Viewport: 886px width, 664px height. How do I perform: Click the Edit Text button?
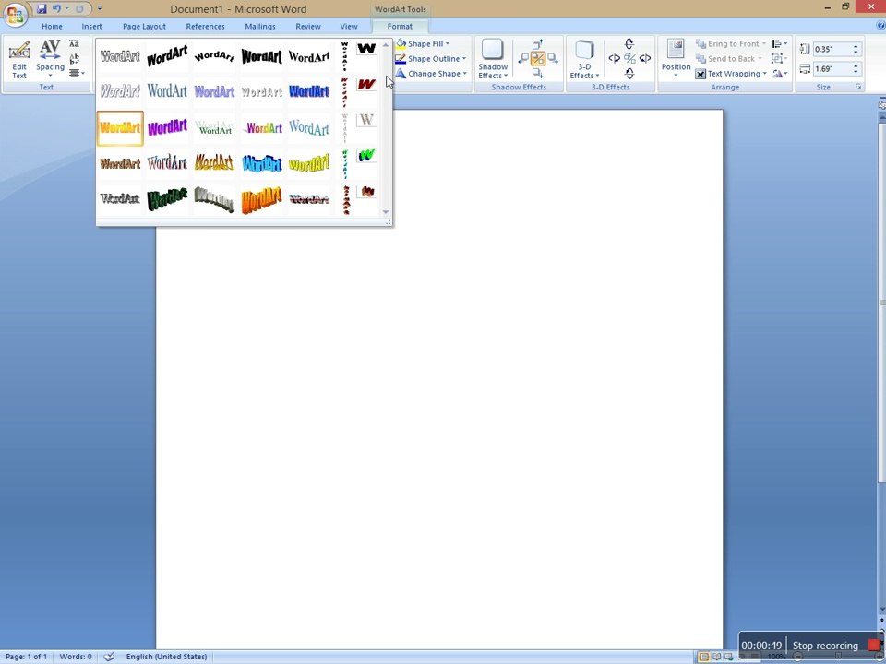(19, 59)
